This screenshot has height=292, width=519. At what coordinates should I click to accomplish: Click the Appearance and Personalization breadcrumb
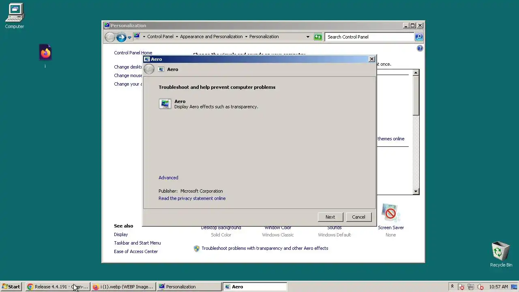pos(211,36)
